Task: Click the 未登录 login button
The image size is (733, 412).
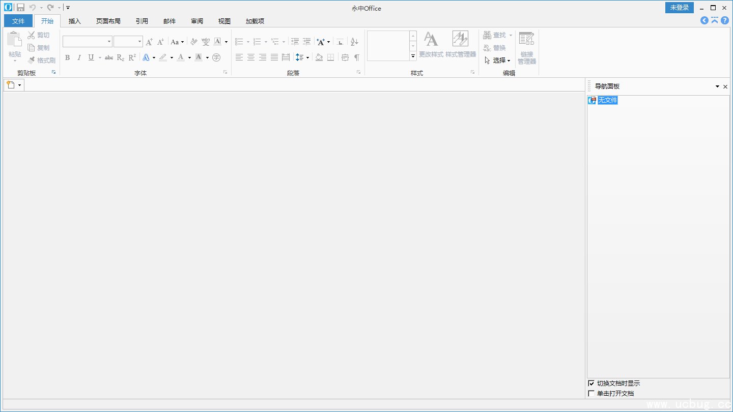Action: click(680, 8)
